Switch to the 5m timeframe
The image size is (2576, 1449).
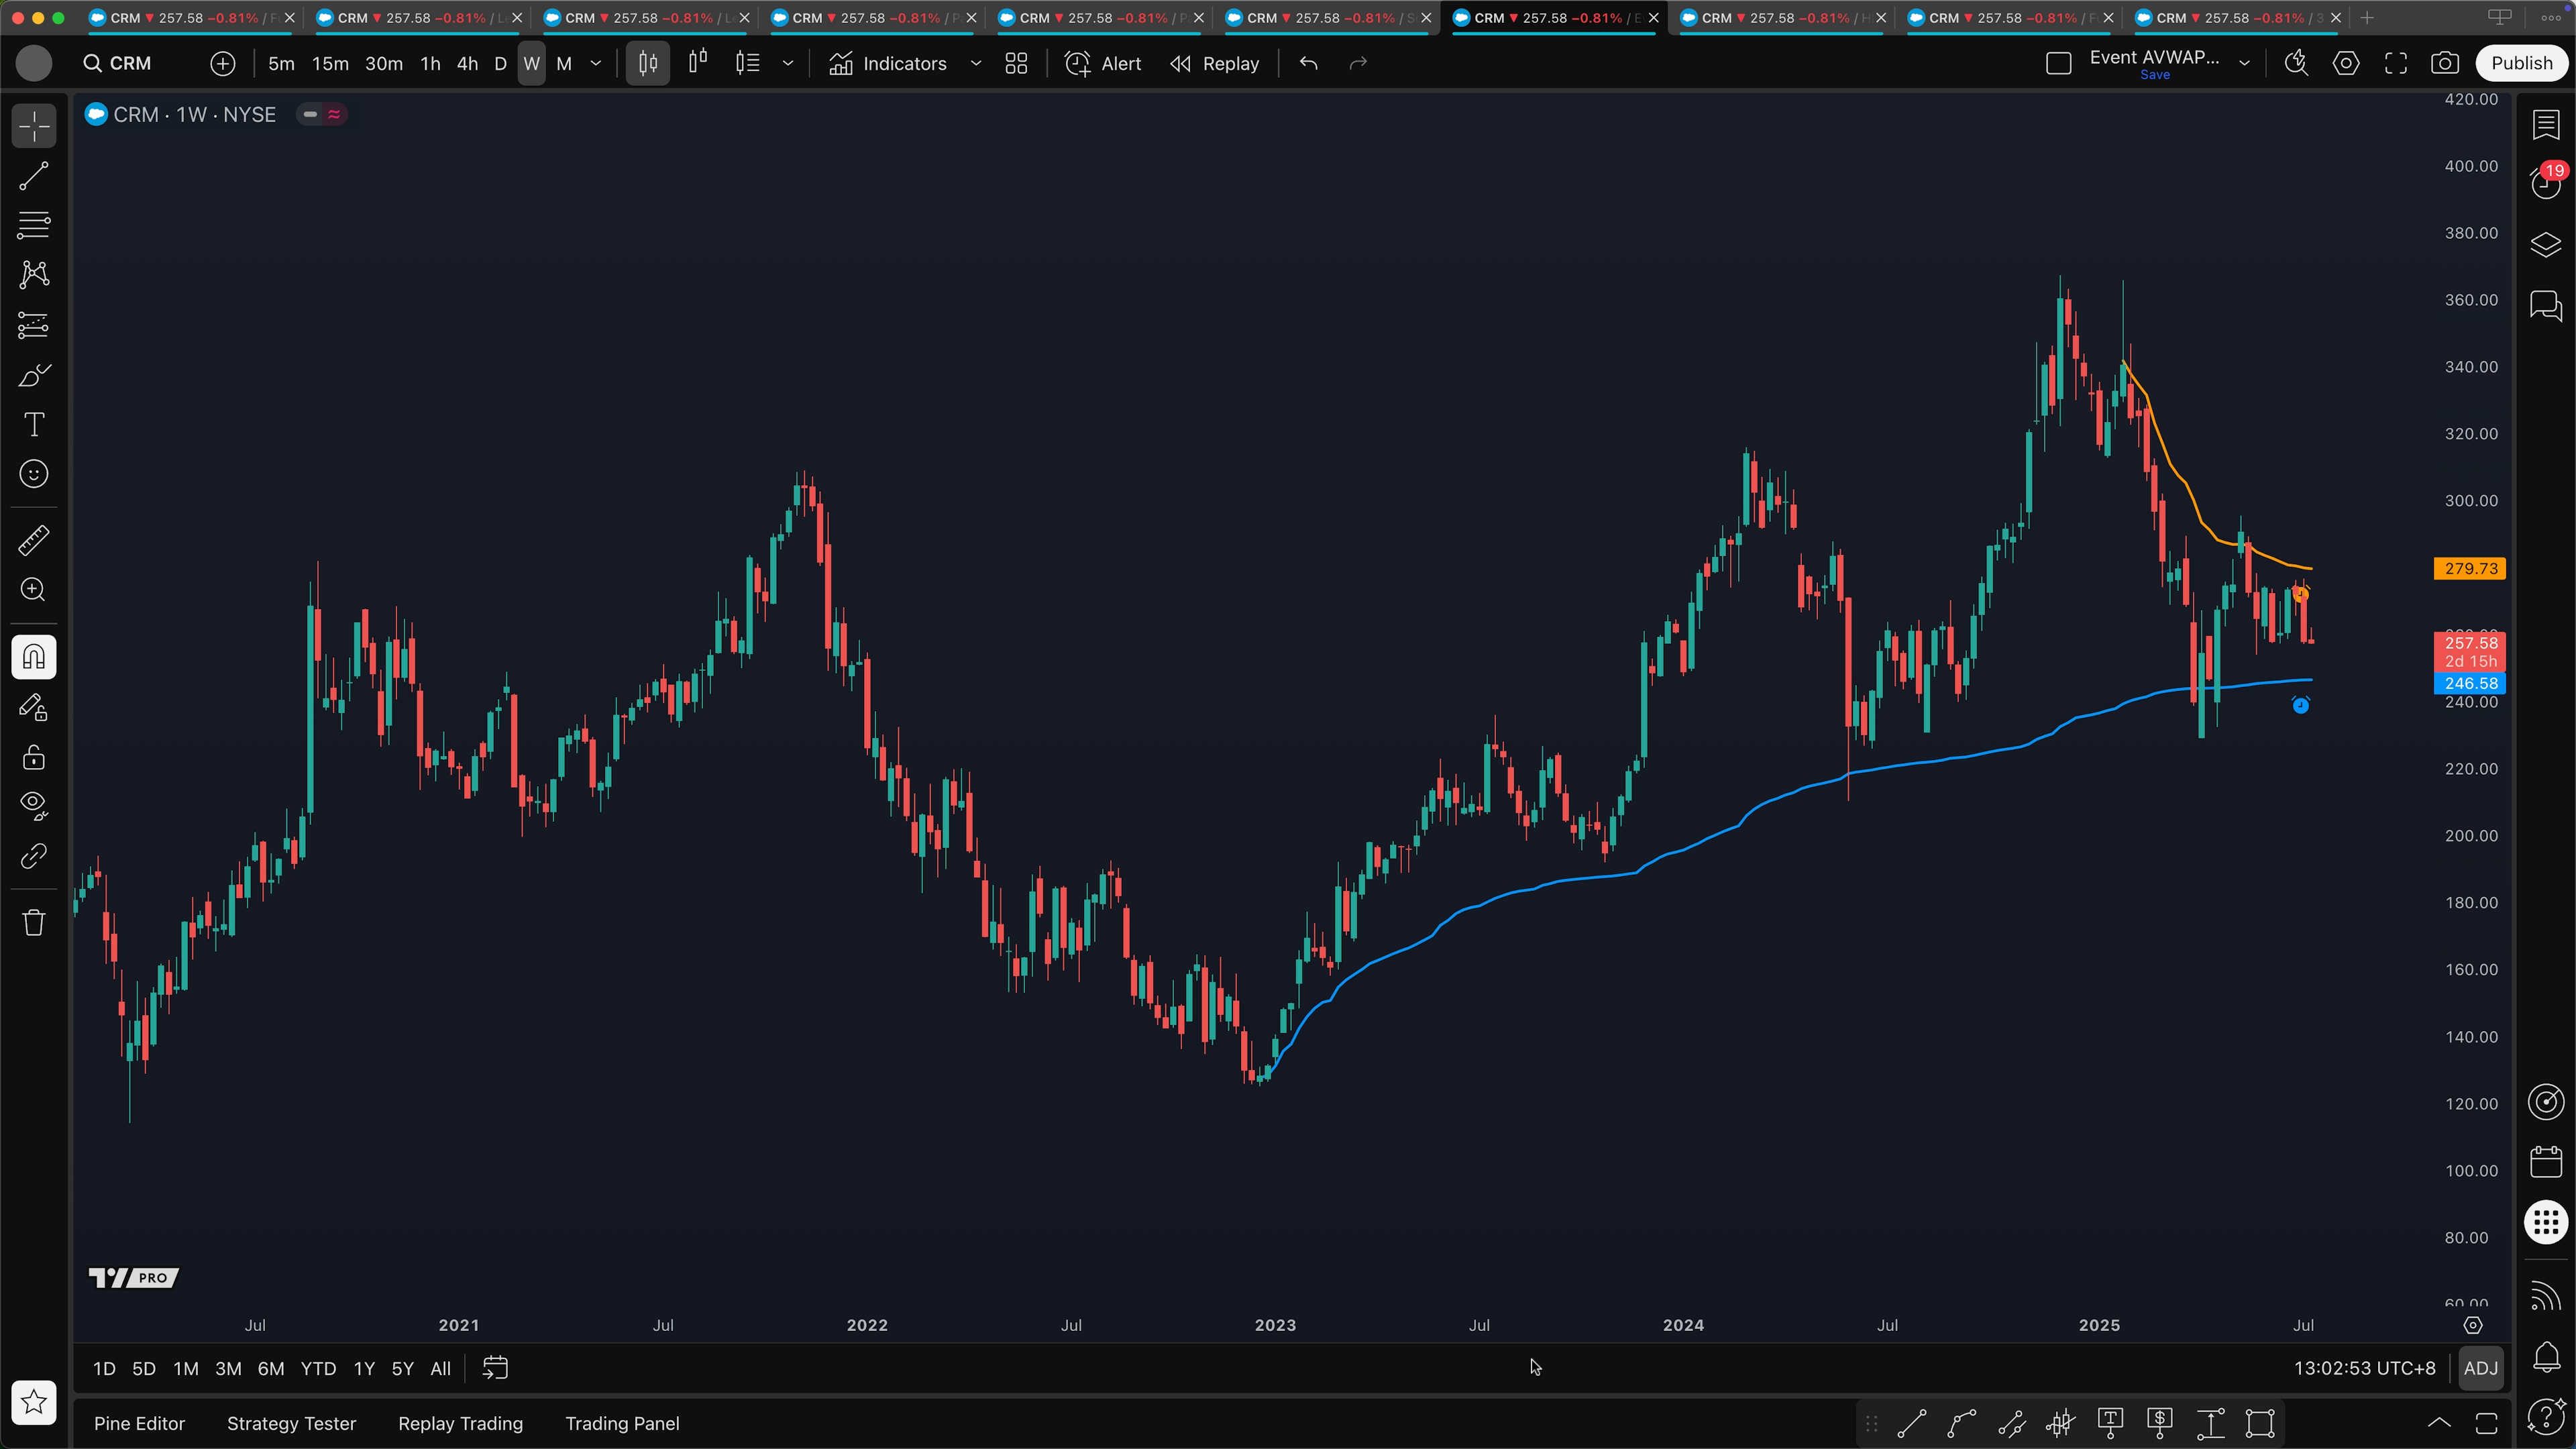(x=281, y=64)
